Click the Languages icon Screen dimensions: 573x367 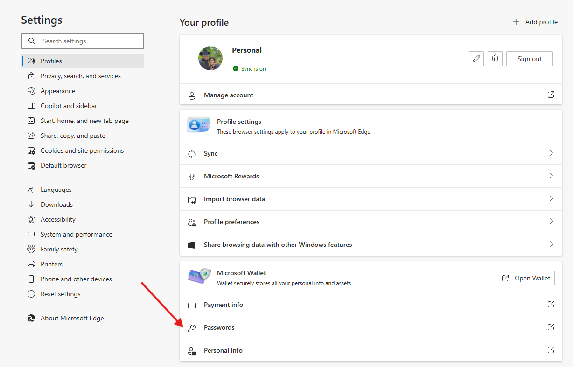coord(31,190)
